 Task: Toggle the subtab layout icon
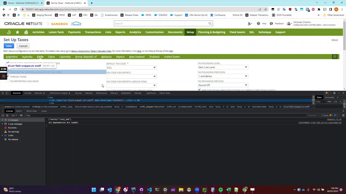pos(335,57)
